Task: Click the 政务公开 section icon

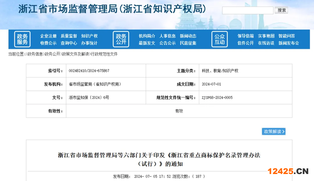Action: [121, 39]
